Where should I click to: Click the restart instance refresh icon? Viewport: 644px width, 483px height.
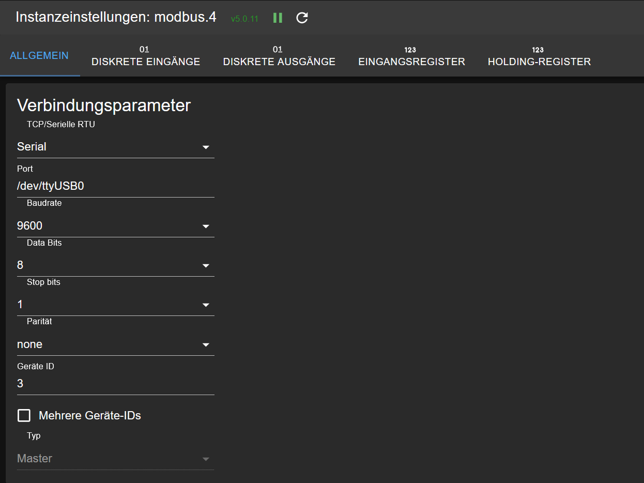click(x=302, y=18)
